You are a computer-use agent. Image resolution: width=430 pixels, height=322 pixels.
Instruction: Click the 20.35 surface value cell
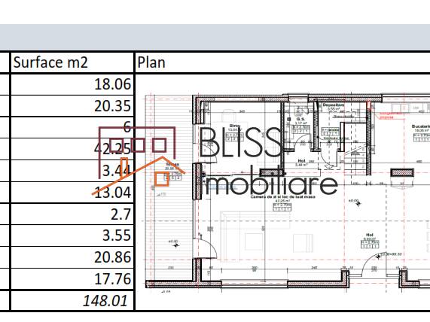pyautogui.click(x=72, y=106)
